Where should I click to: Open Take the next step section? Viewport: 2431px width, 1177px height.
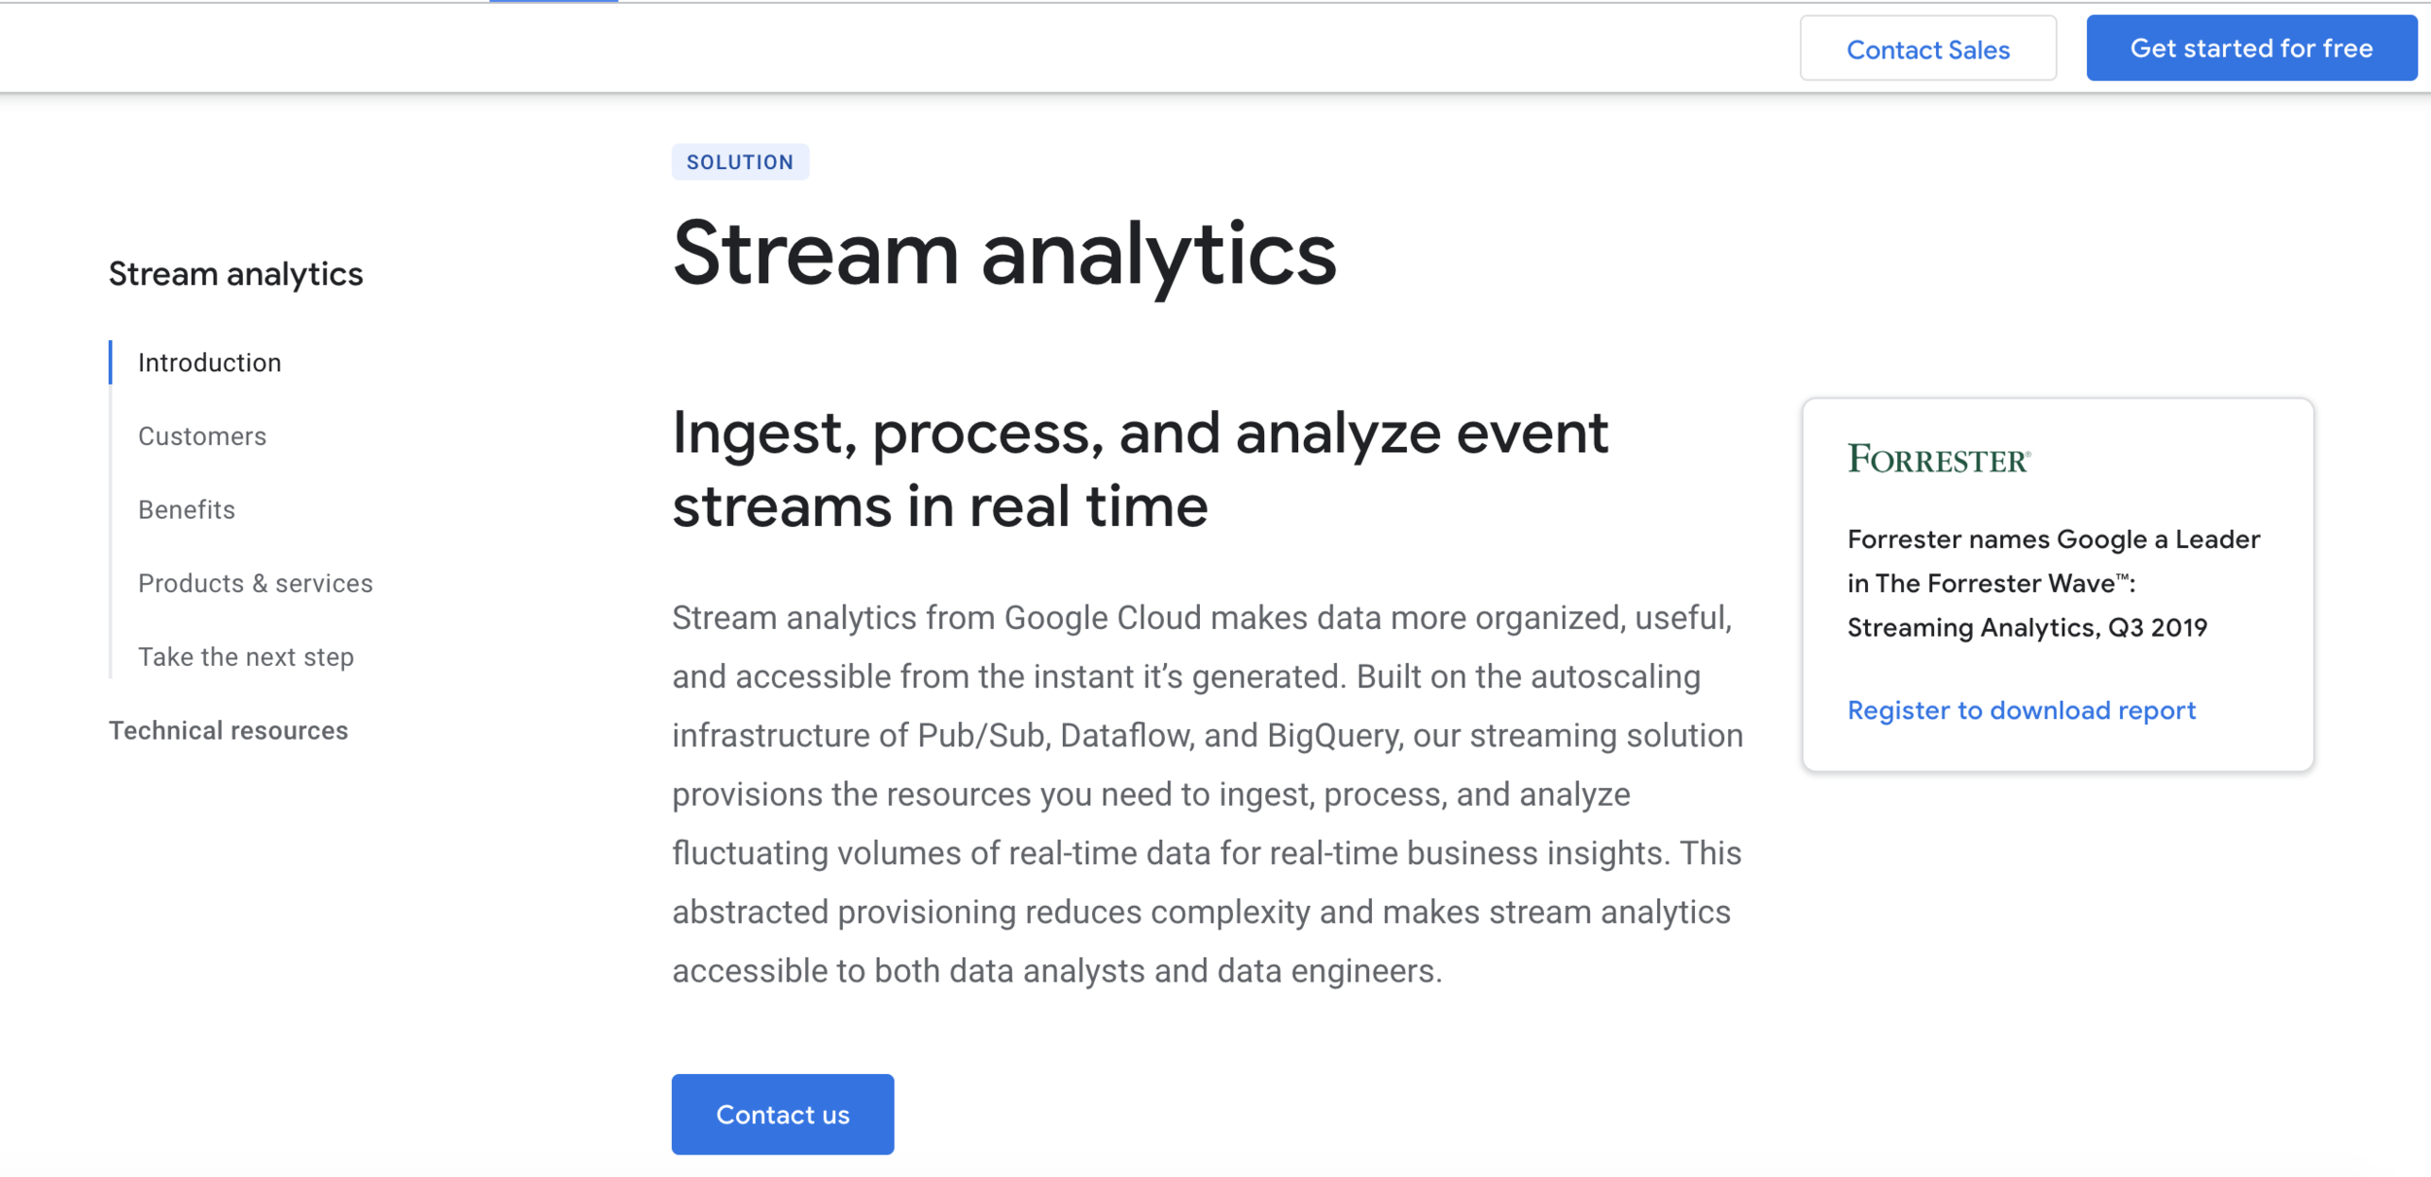click(x=246, y=657)
